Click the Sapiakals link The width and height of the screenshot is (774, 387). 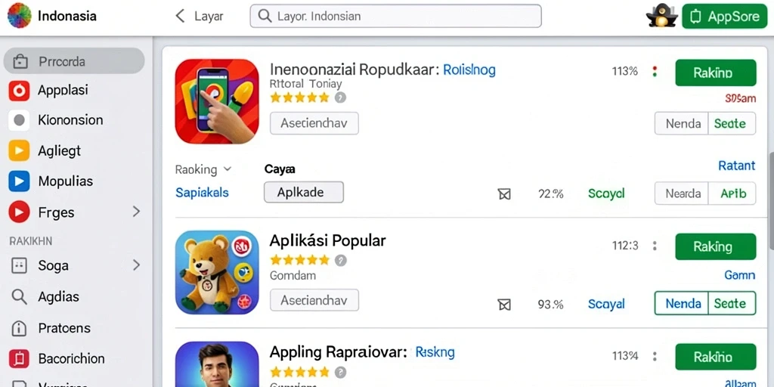coord(202,193)
